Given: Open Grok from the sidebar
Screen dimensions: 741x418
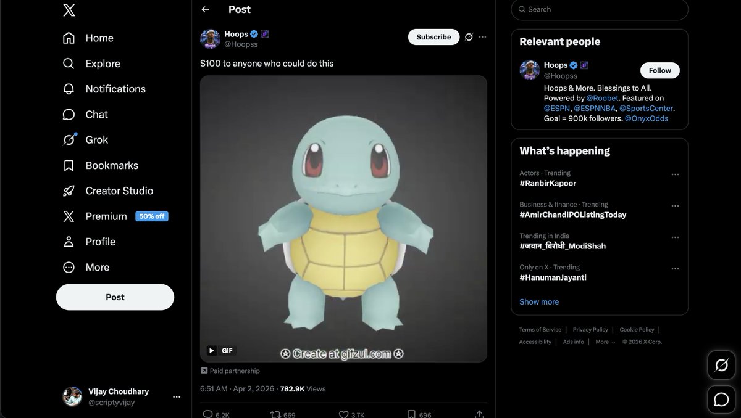Looking at the screenshot, I should point(85,140).
